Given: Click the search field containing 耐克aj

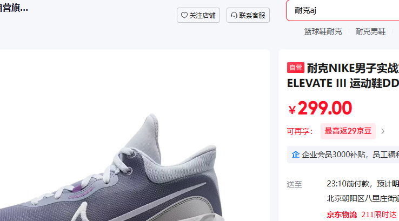Looking at the screenshot, I should [x=343, y=10].
